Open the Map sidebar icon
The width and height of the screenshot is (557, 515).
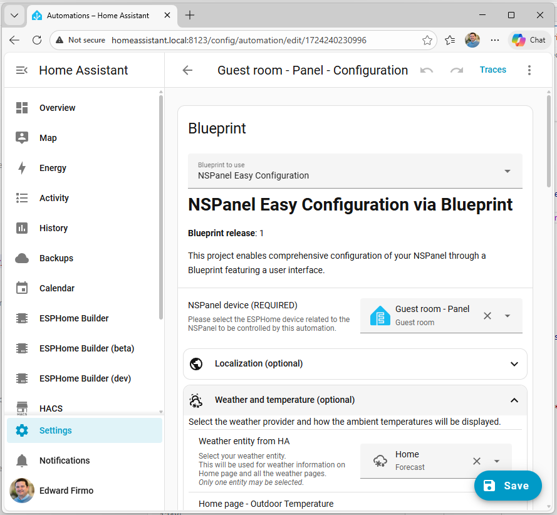22,138
